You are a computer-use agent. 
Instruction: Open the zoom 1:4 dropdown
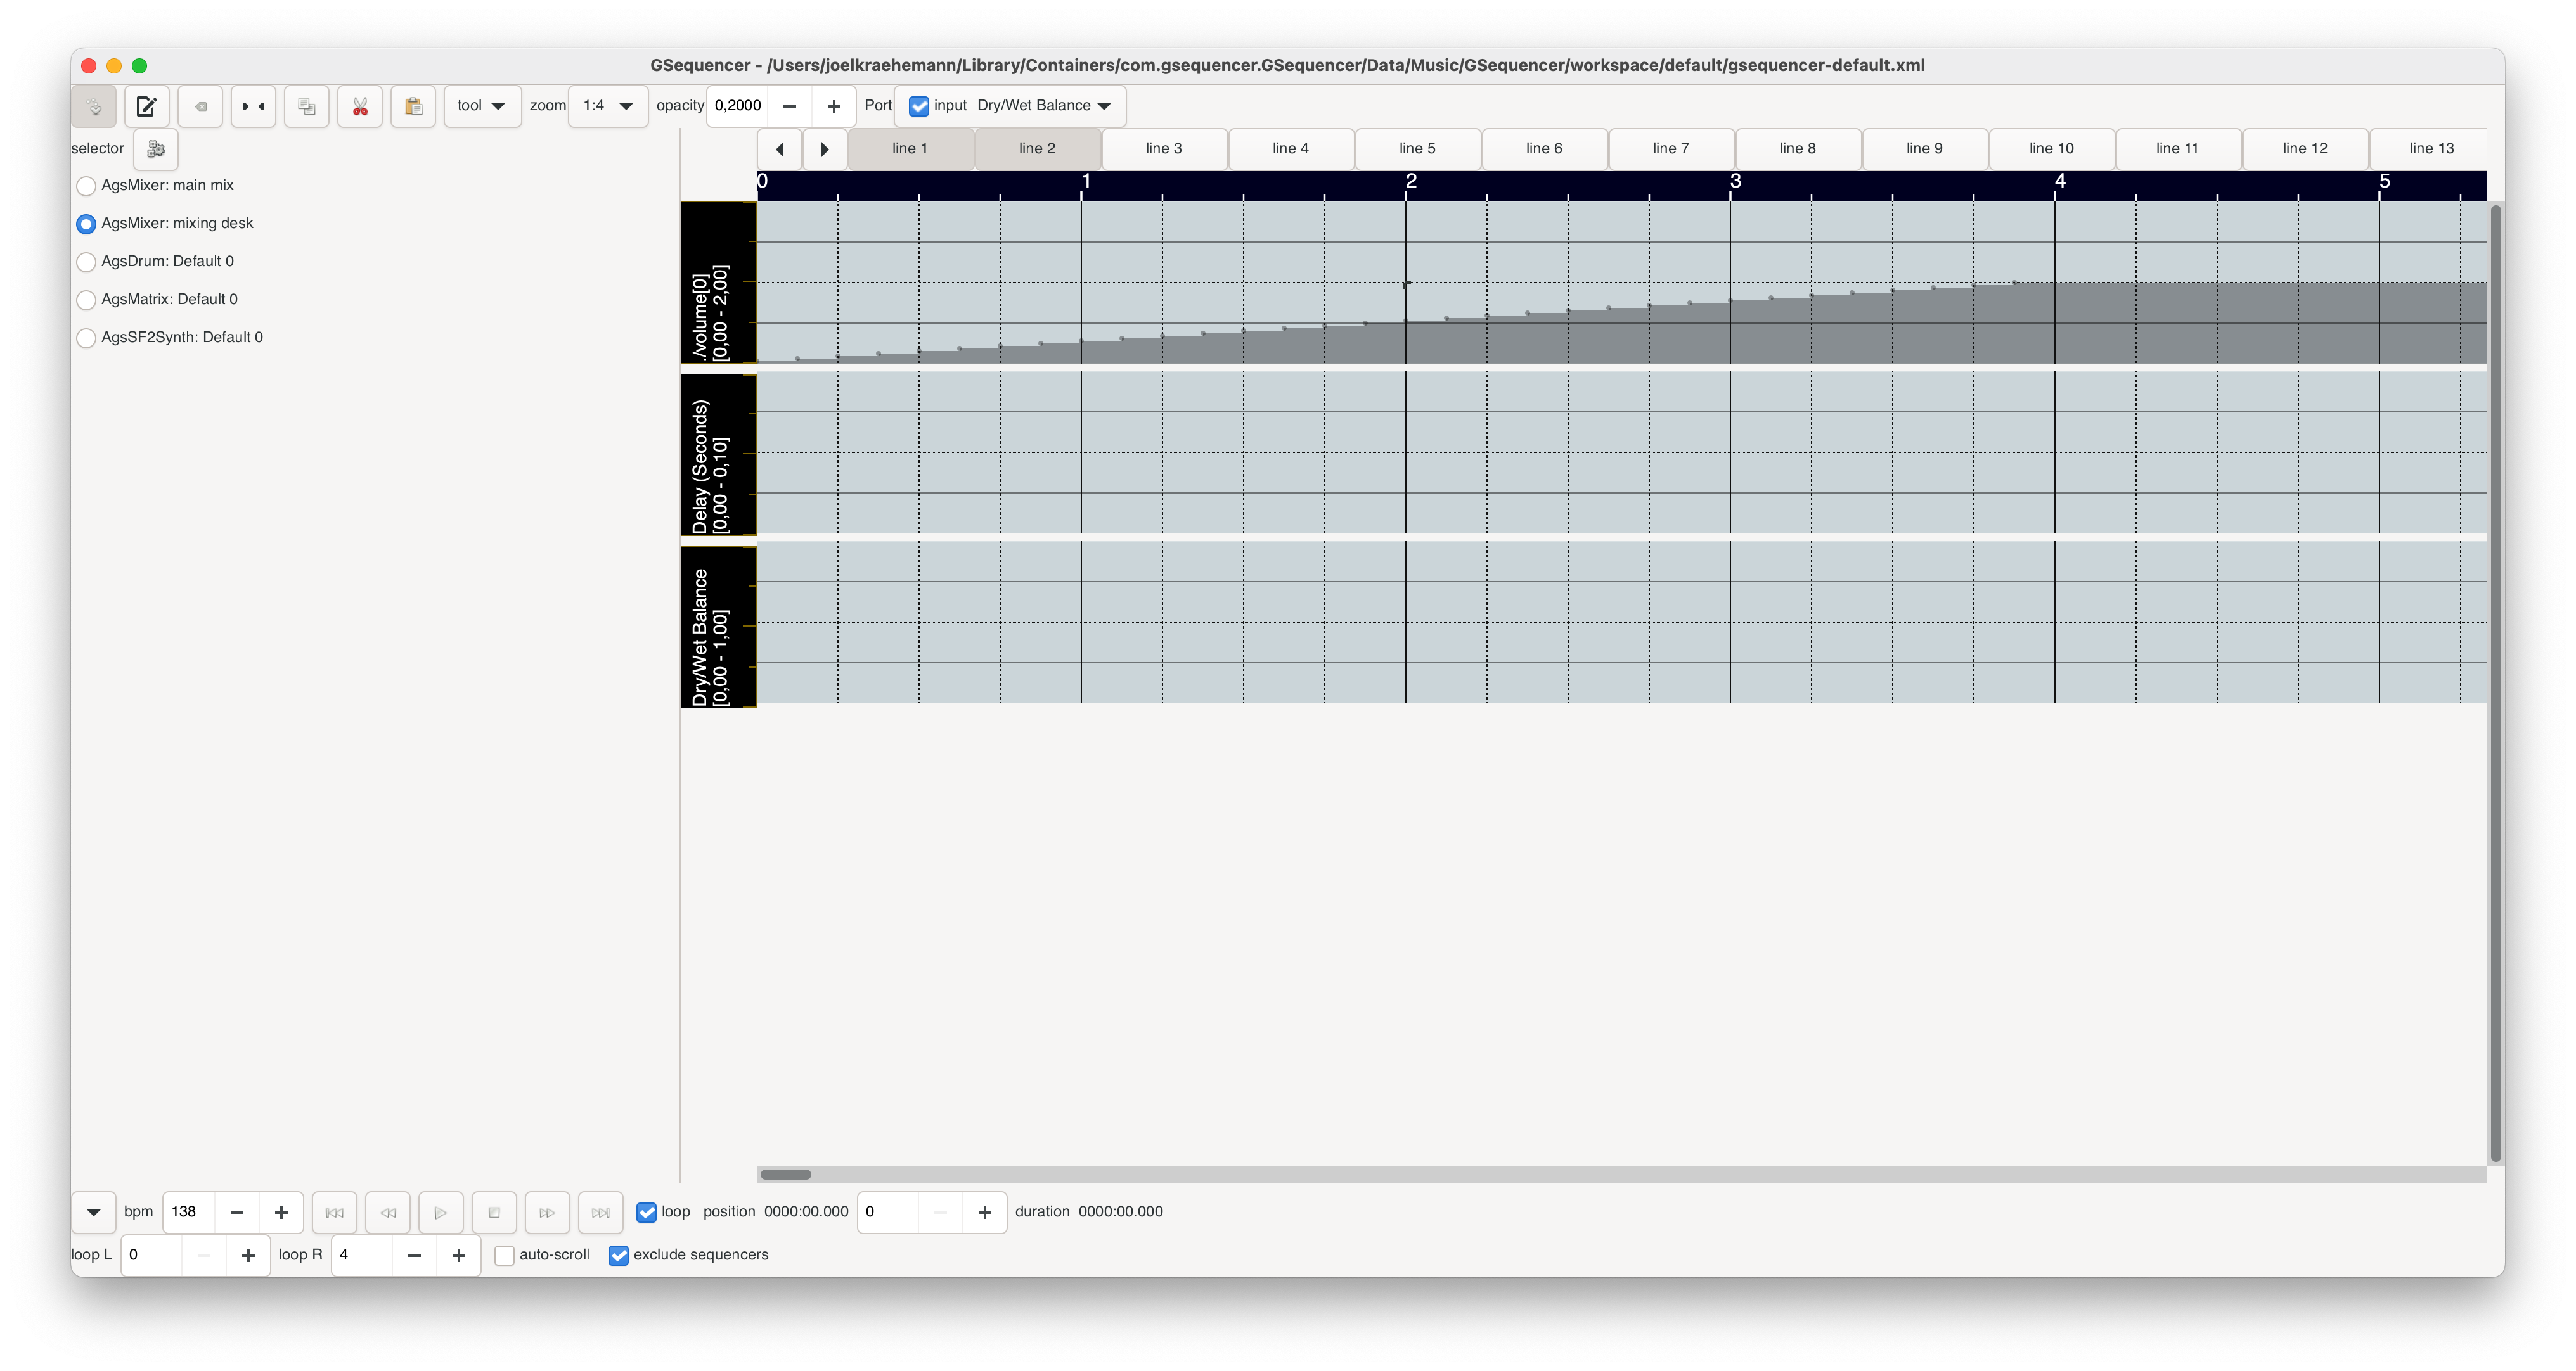coord(607,106)
